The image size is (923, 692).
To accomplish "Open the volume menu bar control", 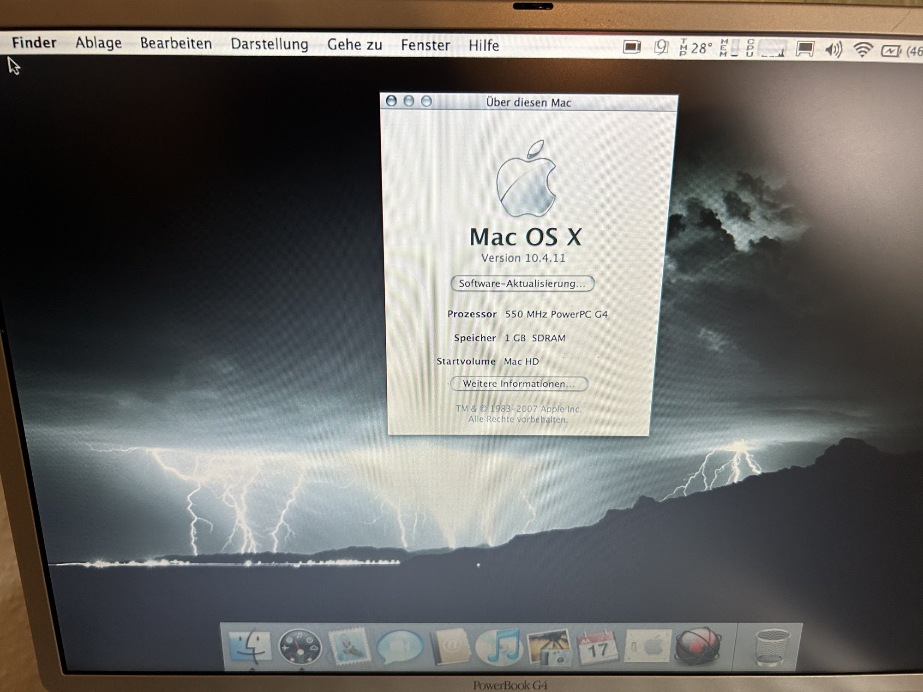I will [833, 49].
